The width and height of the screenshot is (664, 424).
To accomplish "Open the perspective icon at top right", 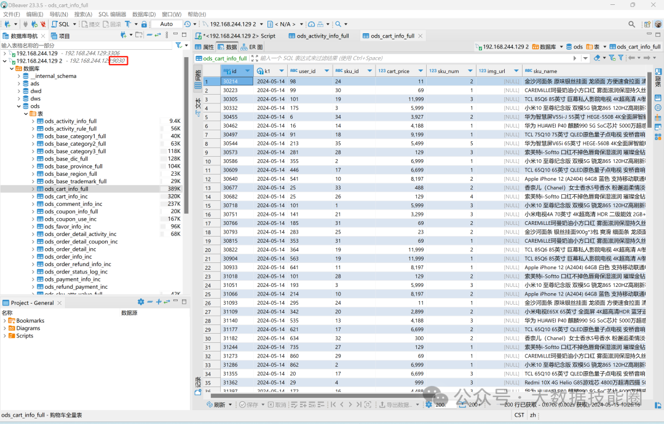I will (x=647, y=24).
